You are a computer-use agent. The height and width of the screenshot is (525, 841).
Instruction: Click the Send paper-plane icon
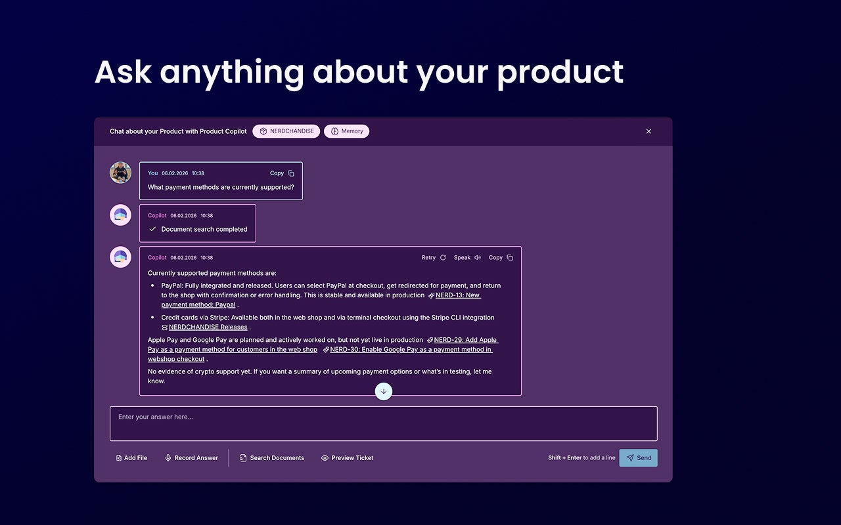[630, 457]
